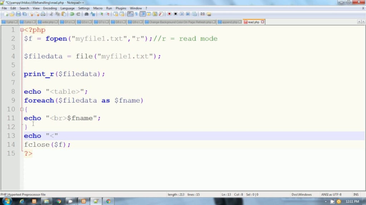
Task: Save the recorded macro icon
Action: coord(194,14)
